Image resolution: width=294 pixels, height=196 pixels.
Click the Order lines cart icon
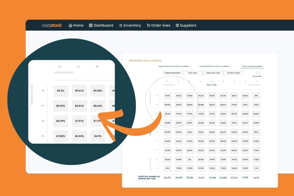point(148,25)
